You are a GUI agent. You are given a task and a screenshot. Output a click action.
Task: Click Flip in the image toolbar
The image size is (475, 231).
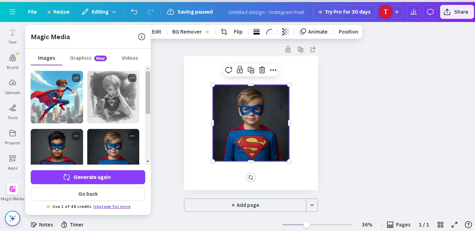[238, 32]
